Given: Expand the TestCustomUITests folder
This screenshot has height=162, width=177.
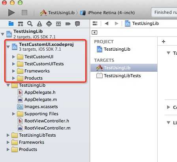Looking at the screenshot, I should coord(13,64).
